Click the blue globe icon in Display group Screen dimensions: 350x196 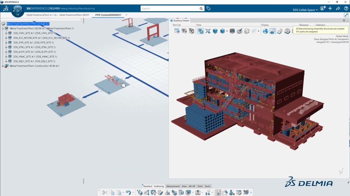click(x=265, y=31)
